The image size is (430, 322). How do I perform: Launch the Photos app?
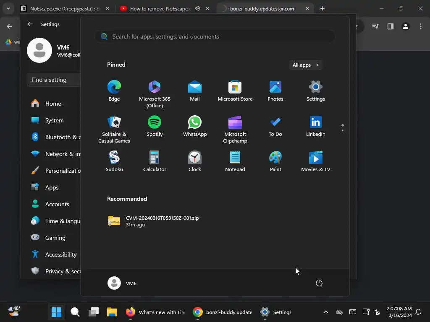[x=275, y=91]
